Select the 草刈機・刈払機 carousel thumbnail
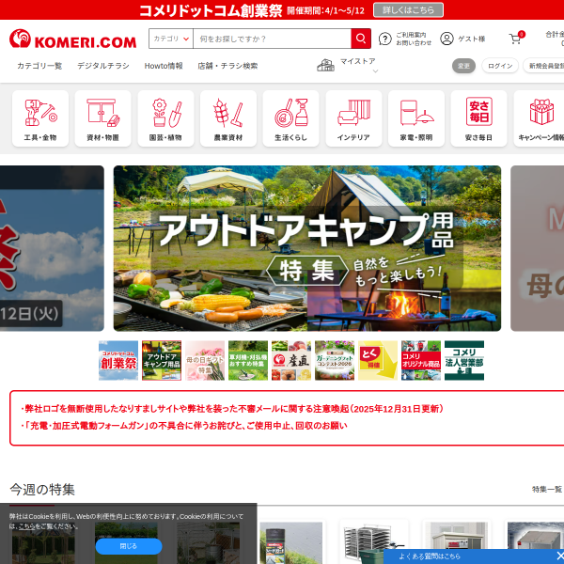Screen dimensions: 564x564 tap(248, 360)
